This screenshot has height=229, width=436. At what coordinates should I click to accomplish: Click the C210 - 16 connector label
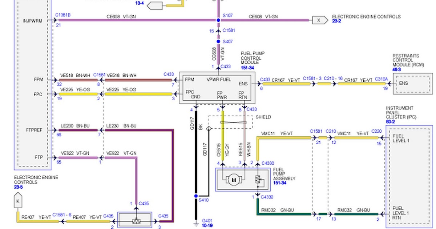(333, 78)
